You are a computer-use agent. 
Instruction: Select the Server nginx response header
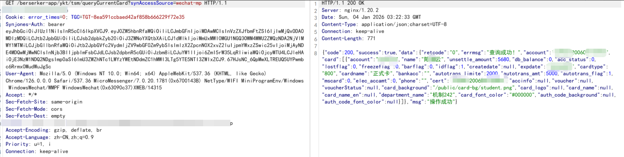350,10
